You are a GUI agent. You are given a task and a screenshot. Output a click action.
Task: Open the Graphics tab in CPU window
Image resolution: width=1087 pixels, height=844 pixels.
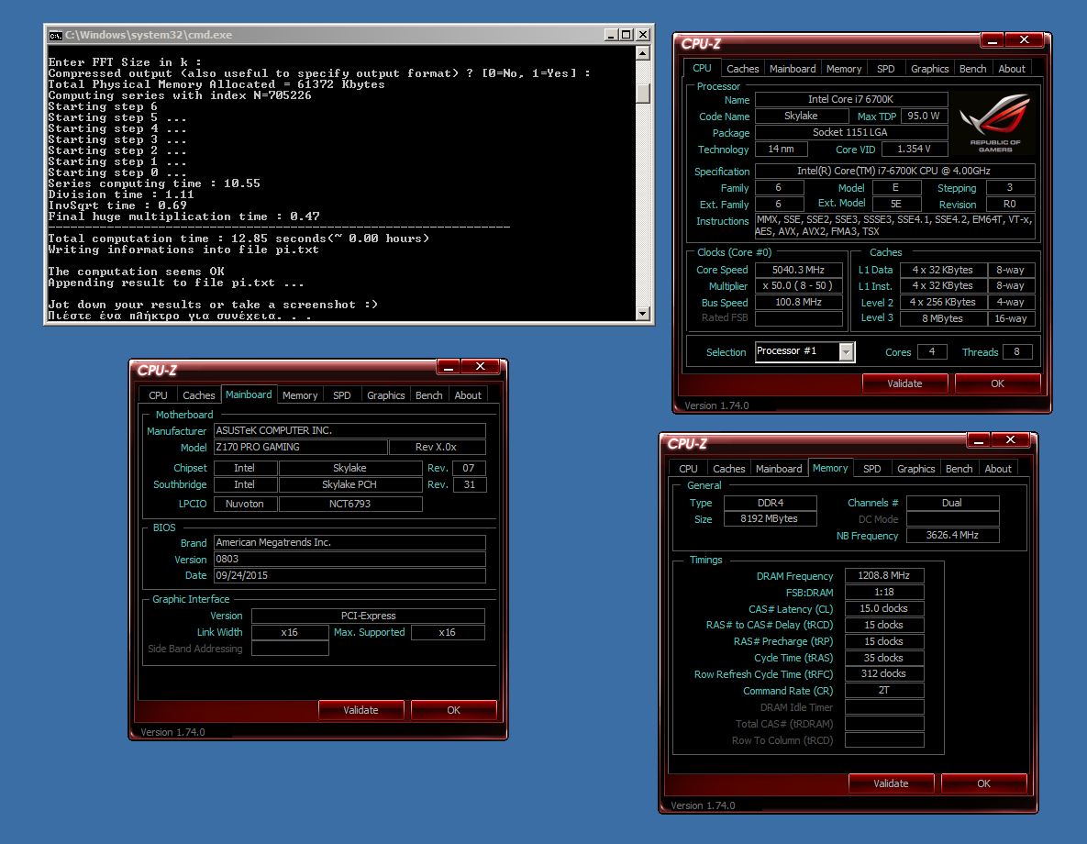pos(929,69)
